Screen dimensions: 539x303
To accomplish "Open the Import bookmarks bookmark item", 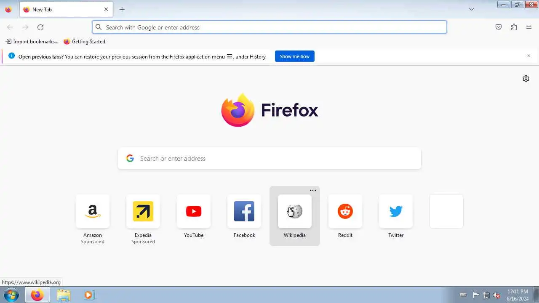I will tap(32, 42).
